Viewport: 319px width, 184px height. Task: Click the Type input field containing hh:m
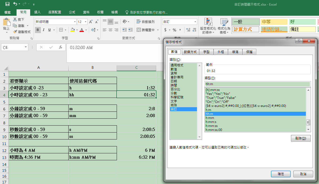point(257,84)
